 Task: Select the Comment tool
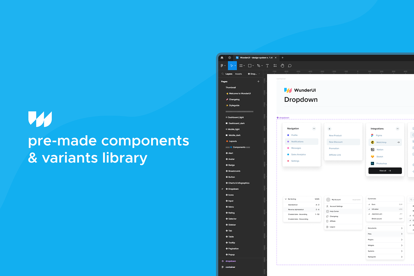[x=290, y=66]
